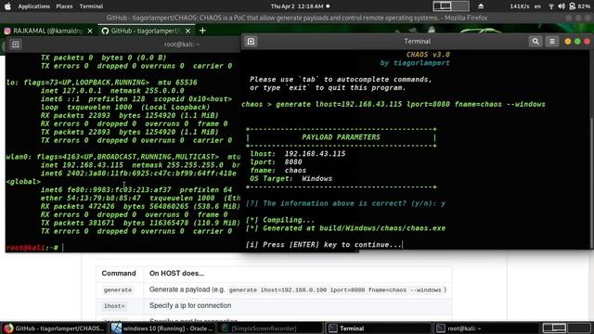594x334 pixels.
Task: Open search in the Terminal window
Action: (536, 41)
